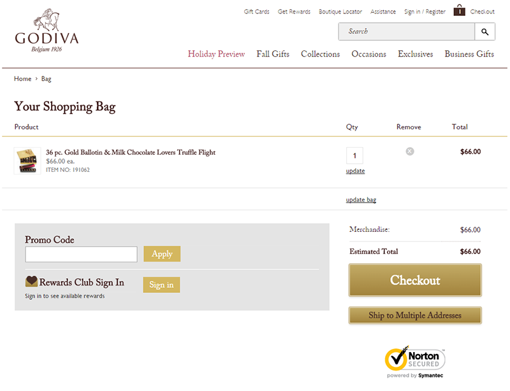Screen dimensions: 510x391
Task: Click the Bag breadcrumb
Action: pyautogui.click(x=46, y=79)
